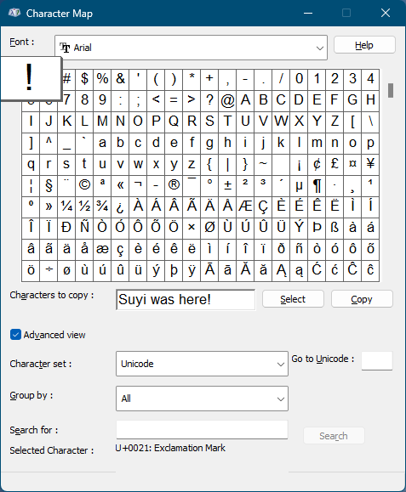This screenshot has height=492, width=406.
Task: Select the capital Ç with cedilla
Action: pos(263,206)
